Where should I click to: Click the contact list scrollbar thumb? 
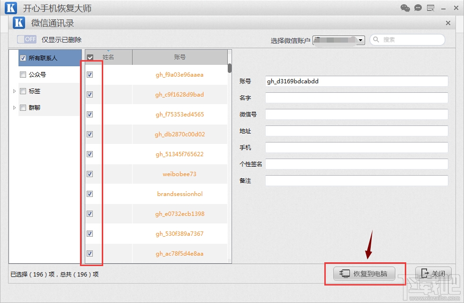click(229, 68)
